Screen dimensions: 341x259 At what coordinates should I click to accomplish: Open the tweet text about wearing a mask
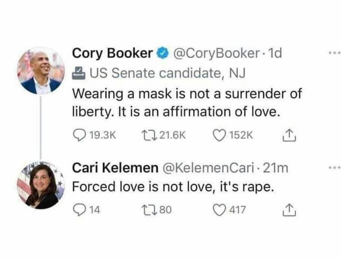tap(186, 102)
